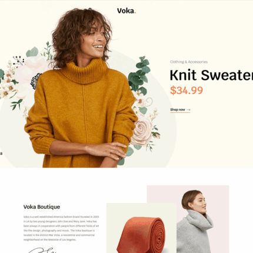Click the Voka Boutique heading

[x=42, y=207]
